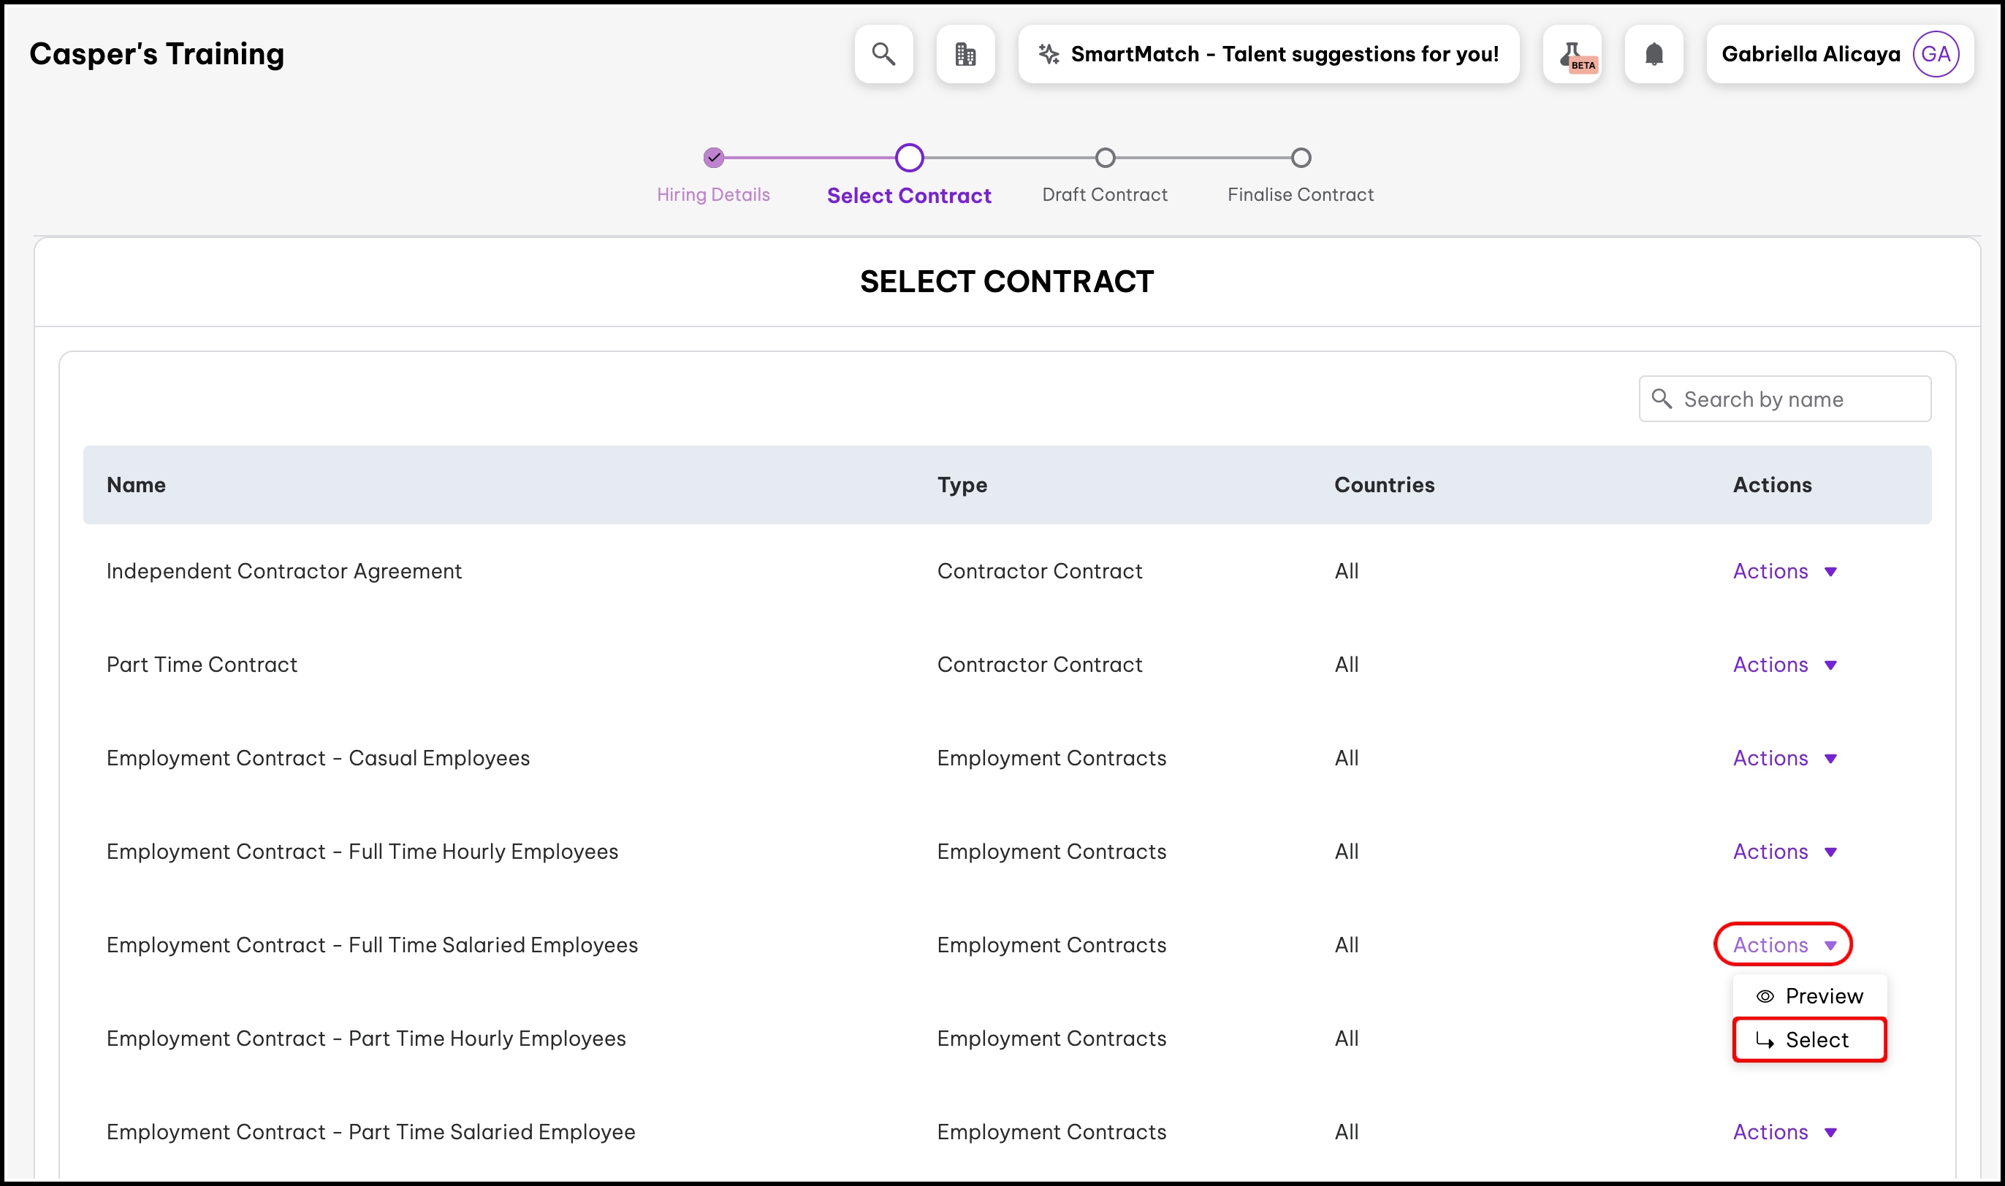Image resolution: width=2005 pixels, height=1186 pixels.
Task: Click the Preview eye icon
Action: 1765,996
